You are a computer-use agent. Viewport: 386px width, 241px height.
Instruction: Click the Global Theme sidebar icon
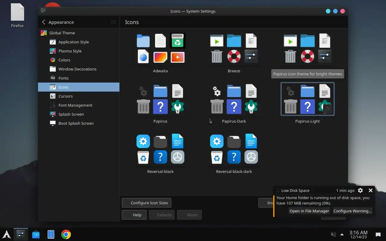click(44, 33)
